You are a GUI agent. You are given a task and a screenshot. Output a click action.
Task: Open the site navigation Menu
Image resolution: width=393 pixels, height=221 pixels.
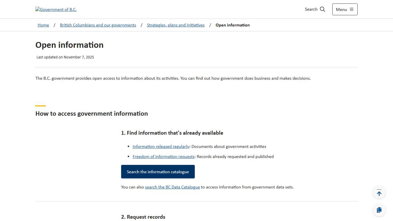tap(345, 9)
